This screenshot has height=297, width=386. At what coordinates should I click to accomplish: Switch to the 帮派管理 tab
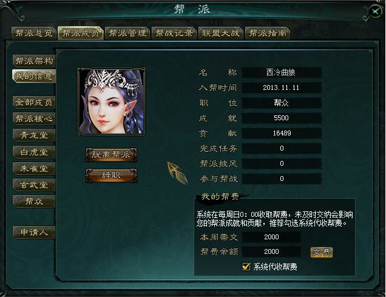click(127, 33)
